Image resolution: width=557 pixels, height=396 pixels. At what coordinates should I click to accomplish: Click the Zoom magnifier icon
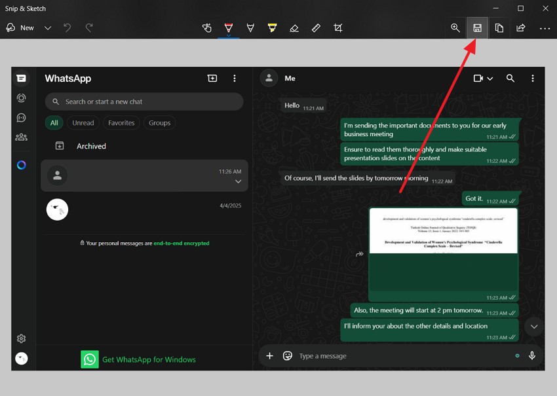pyautogui.click(x=455, y=28)
